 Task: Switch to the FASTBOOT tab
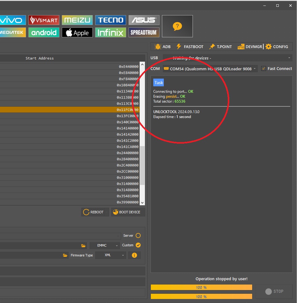click(x=190, y=47)
